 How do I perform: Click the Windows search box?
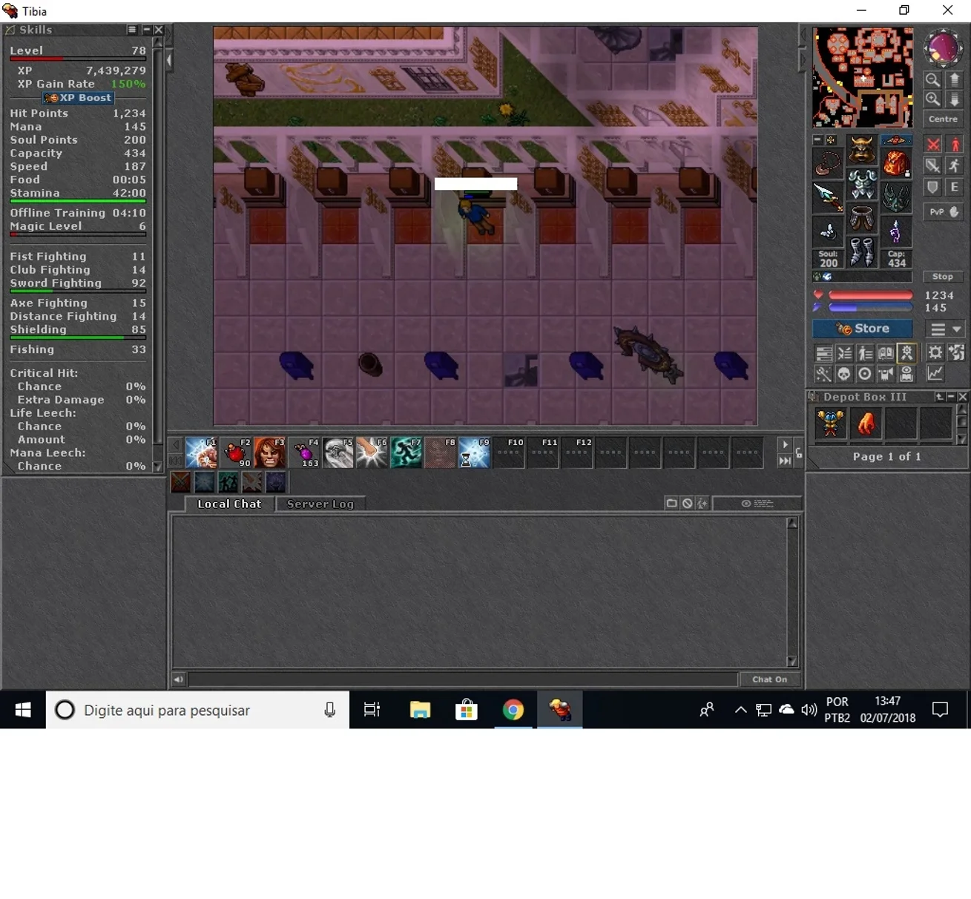tap(197, 710)
